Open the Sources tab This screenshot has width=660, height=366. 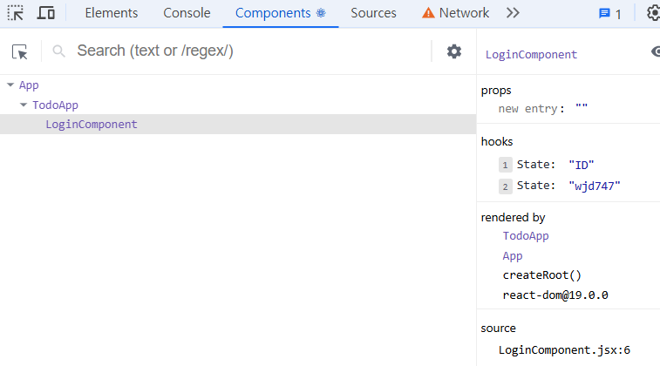373,13
